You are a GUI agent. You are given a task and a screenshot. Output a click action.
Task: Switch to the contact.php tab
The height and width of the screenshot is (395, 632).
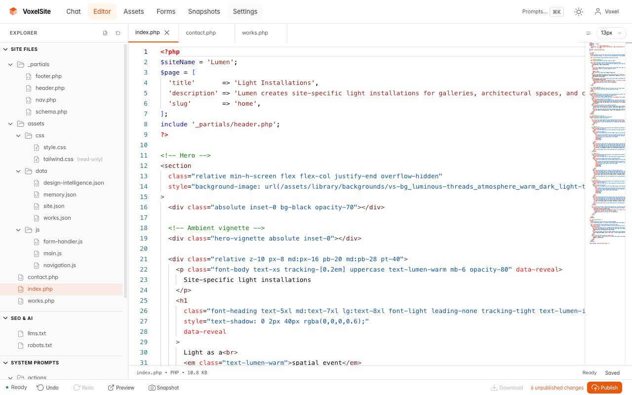coord(200,33)
